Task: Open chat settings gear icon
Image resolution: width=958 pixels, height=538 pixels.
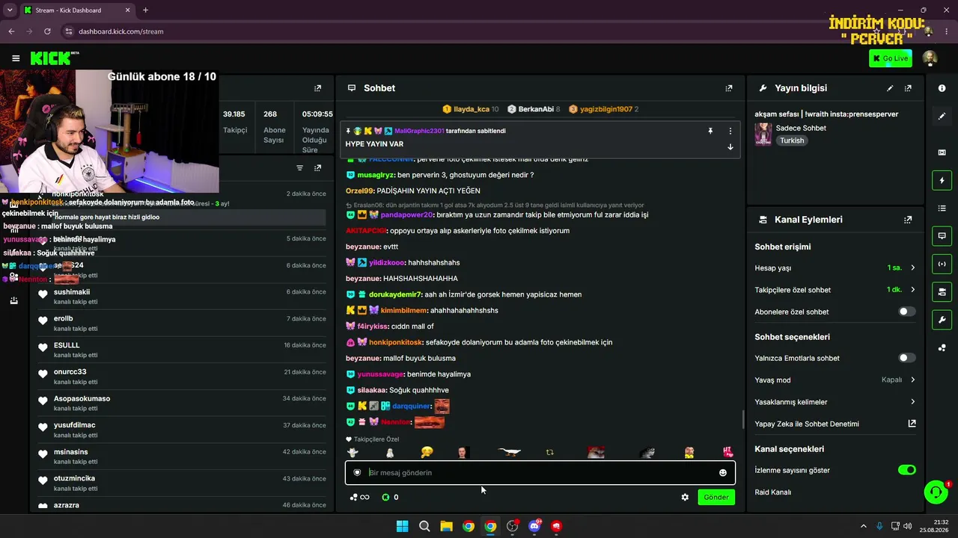Action: point(685,497)
